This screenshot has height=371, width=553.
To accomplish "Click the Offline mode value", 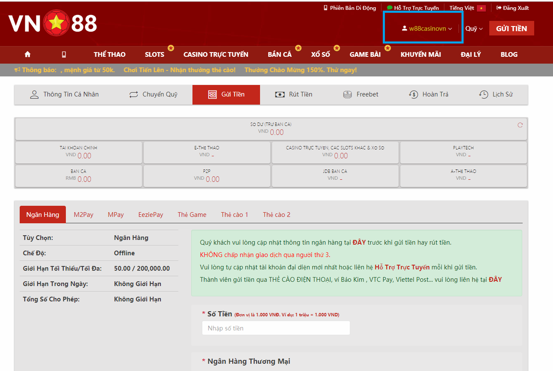I will (x=124, y=253).
